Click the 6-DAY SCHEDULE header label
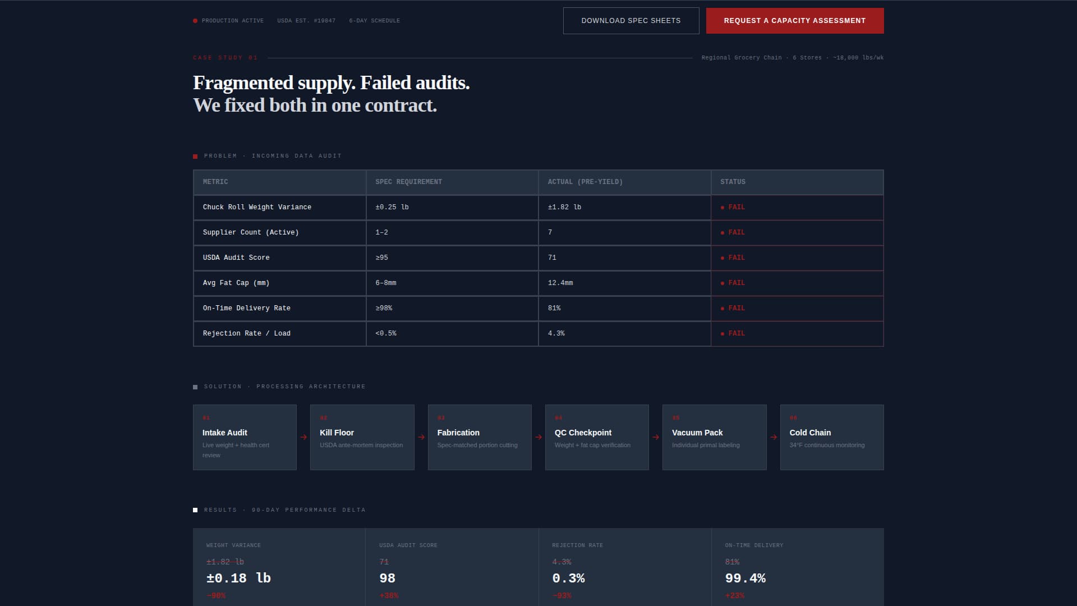Viewport: 1077px width, 606px height. (x=374, y=20)
